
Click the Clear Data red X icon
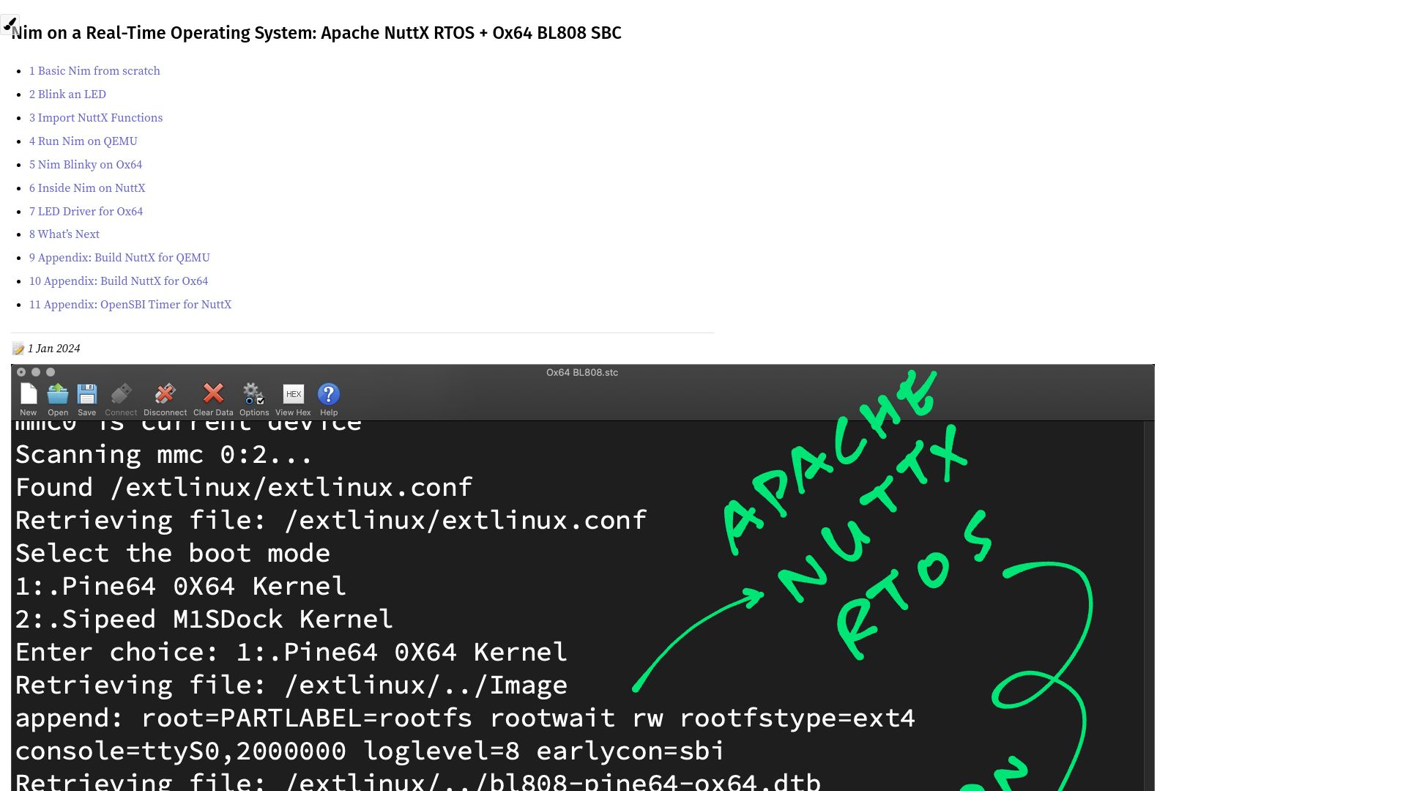[x=213, y=394]
